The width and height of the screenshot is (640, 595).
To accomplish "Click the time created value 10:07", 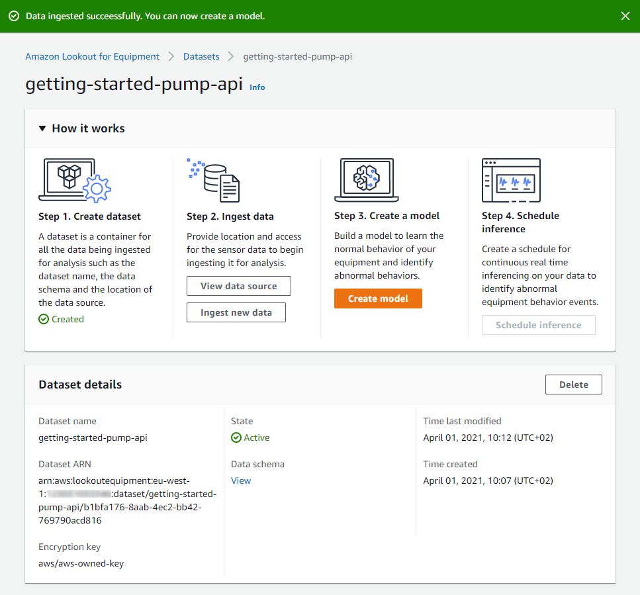I will coord(488,481).
